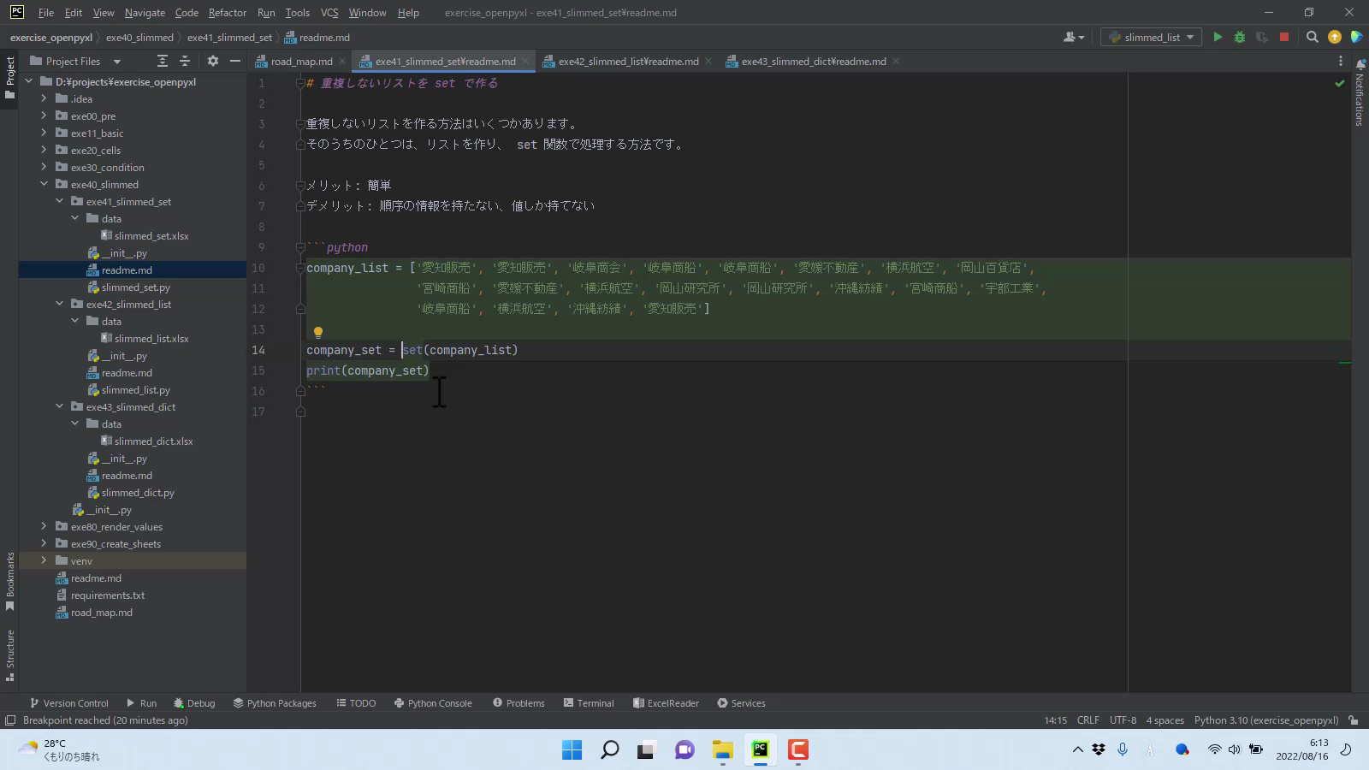Image resolution: width=1369 pixels, height=770 pixels.
Task: Click the Collapse All icon in Project panel
Action: (x=185, y=61)
